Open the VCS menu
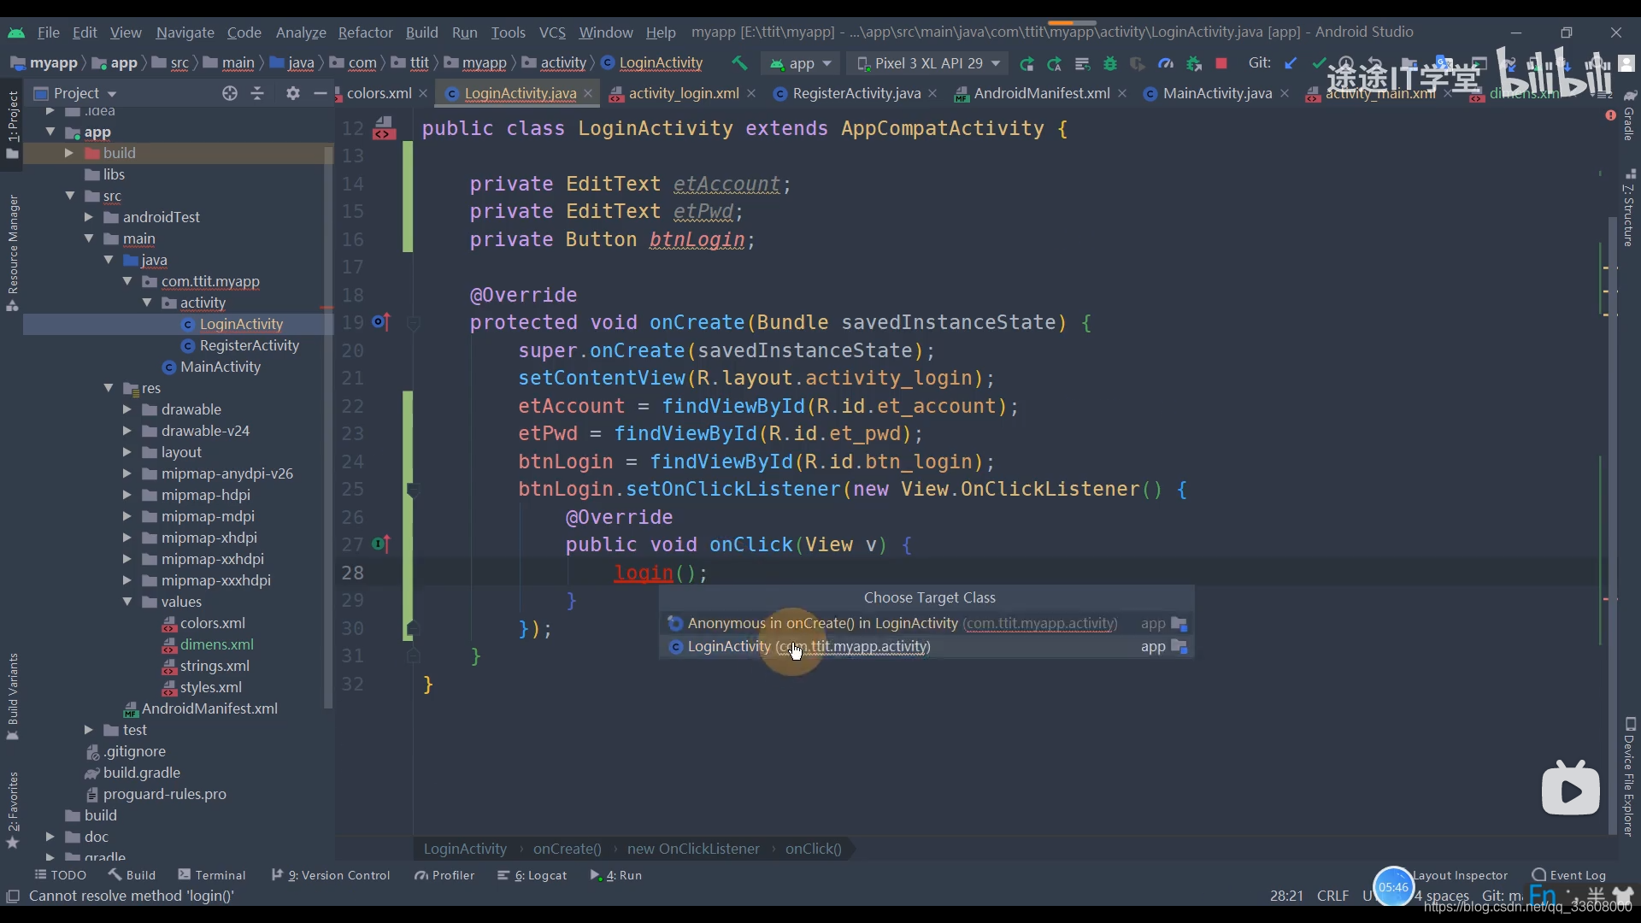The height and width of the screenshot is (923, 1641). 552,32
